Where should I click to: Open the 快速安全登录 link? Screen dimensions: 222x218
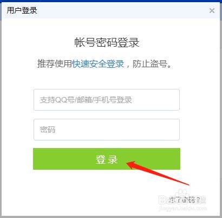[98, 63]
